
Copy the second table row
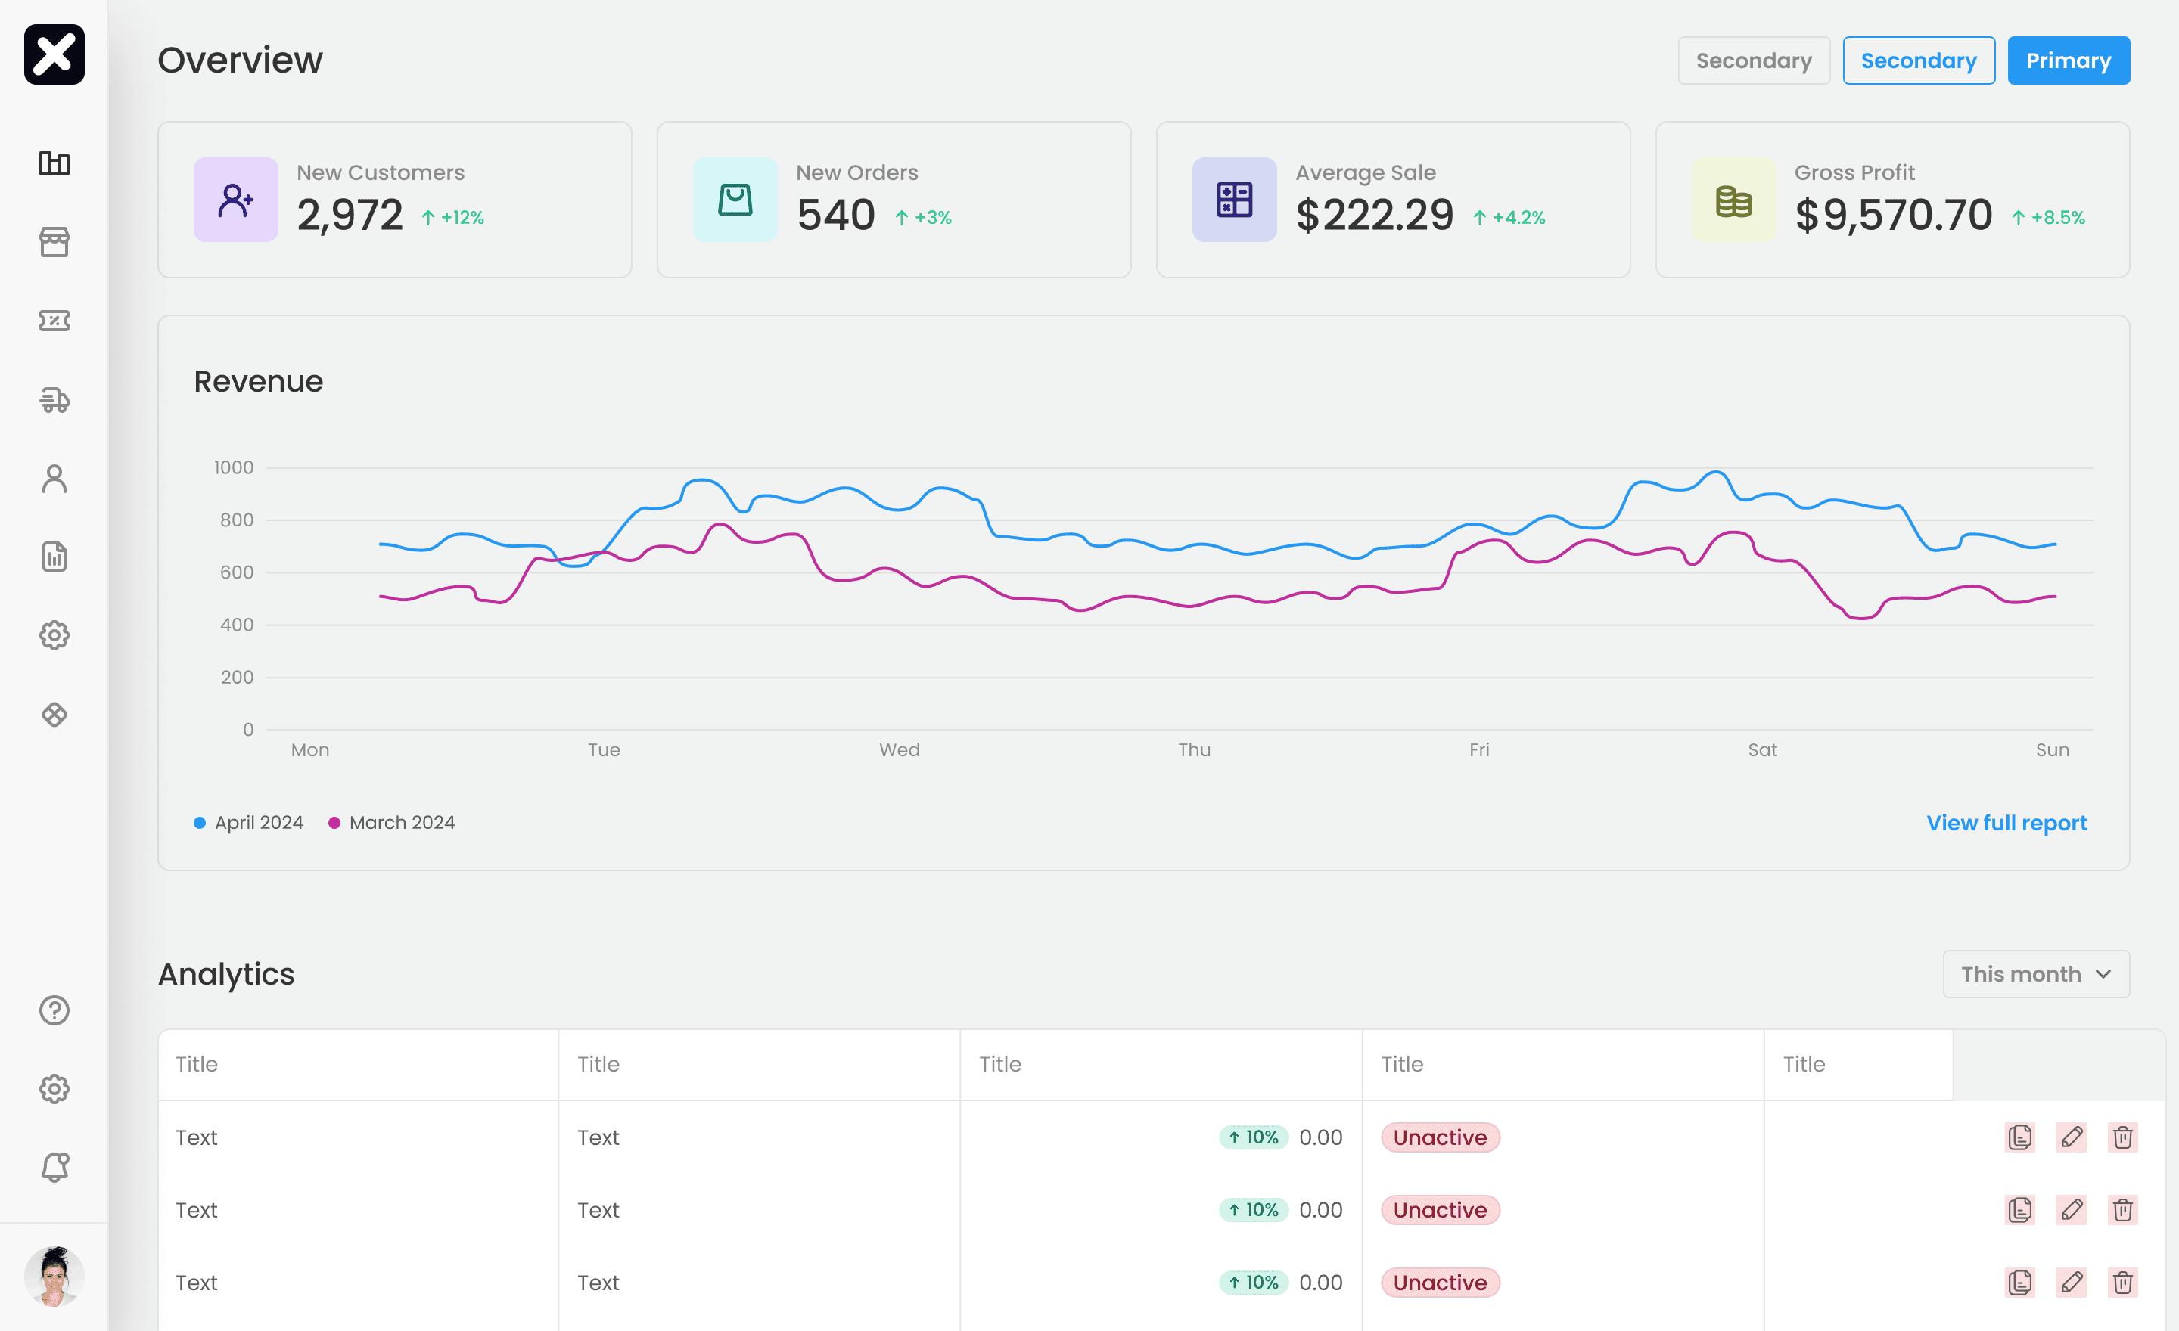point(2020,1210)
